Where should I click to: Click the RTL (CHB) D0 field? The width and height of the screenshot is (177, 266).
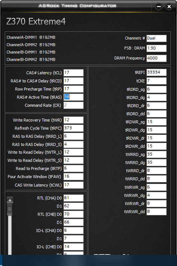(73, 214)
